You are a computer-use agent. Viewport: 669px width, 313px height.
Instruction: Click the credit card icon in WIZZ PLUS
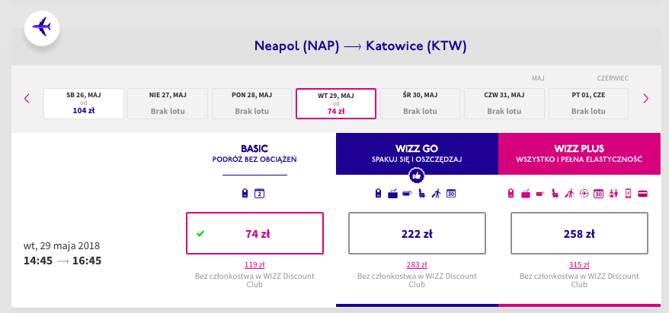pyautogui.click(x=642, y=194)
